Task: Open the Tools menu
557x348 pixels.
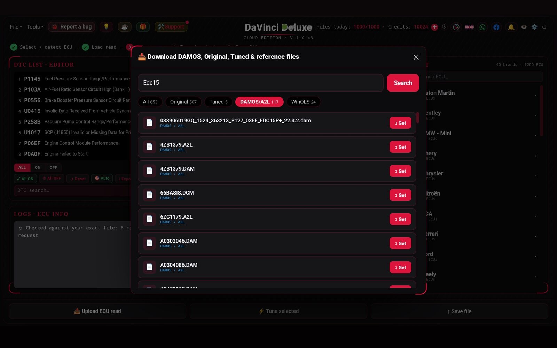Action: pos(35,27)
